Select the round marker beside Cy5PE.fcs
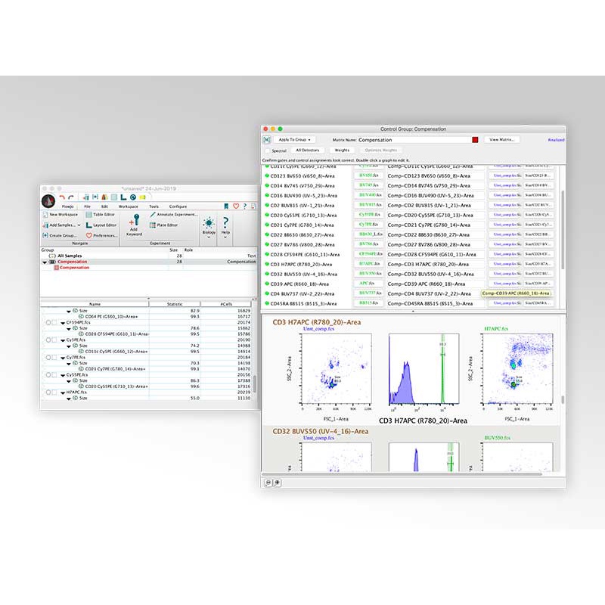The width and height of the screenshot is (605, 605). [x=48, y=340]
